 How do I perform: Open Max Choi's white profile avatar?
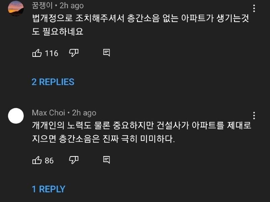coord(16,116)
